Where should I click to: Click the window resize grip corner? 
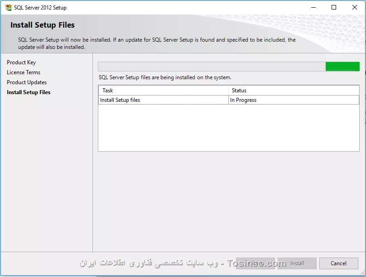[x=362, y=273]
